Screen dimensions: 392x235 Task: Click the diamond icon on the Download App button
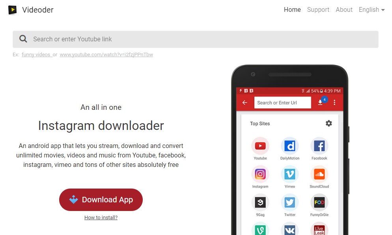coord(73,200)
